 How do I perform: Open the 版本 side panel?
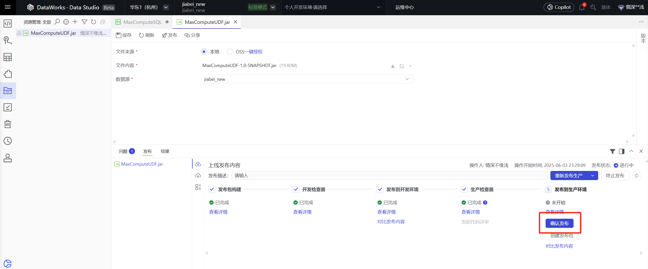click(643, 38)
